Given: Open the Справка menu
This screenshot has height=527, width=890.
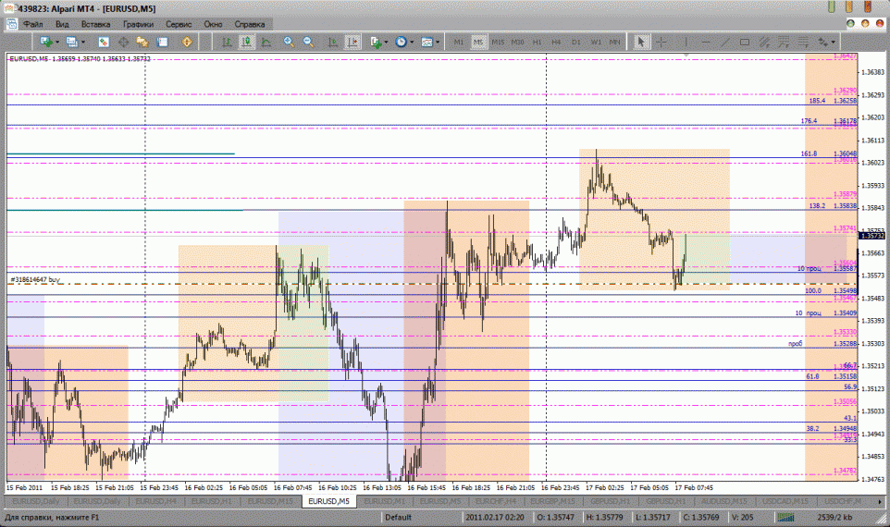Looking at the screenshot, I should tap(250, 24).
